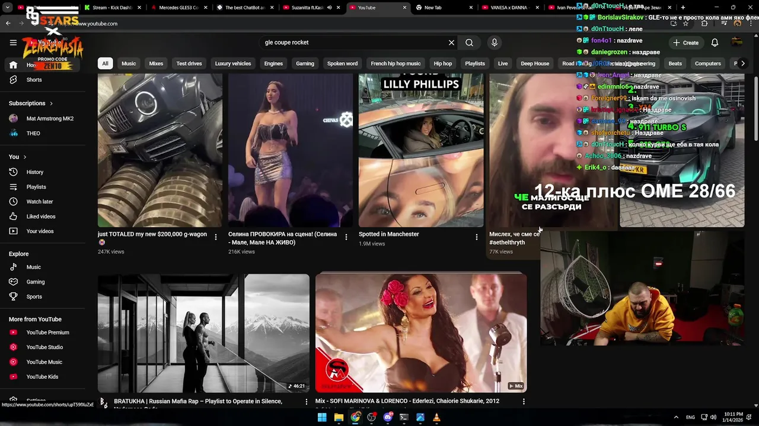Select the Mixes filter chip

tap(156, 63)
